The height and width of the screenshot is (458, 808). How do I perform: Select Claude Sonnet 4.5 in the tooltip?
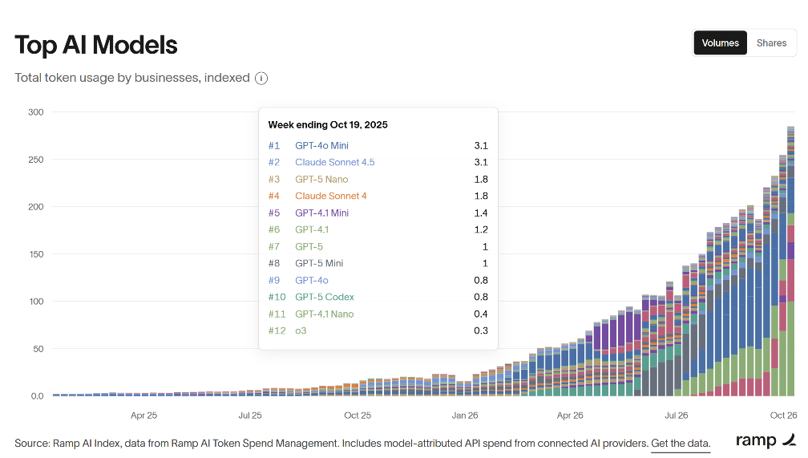[334, 162]
